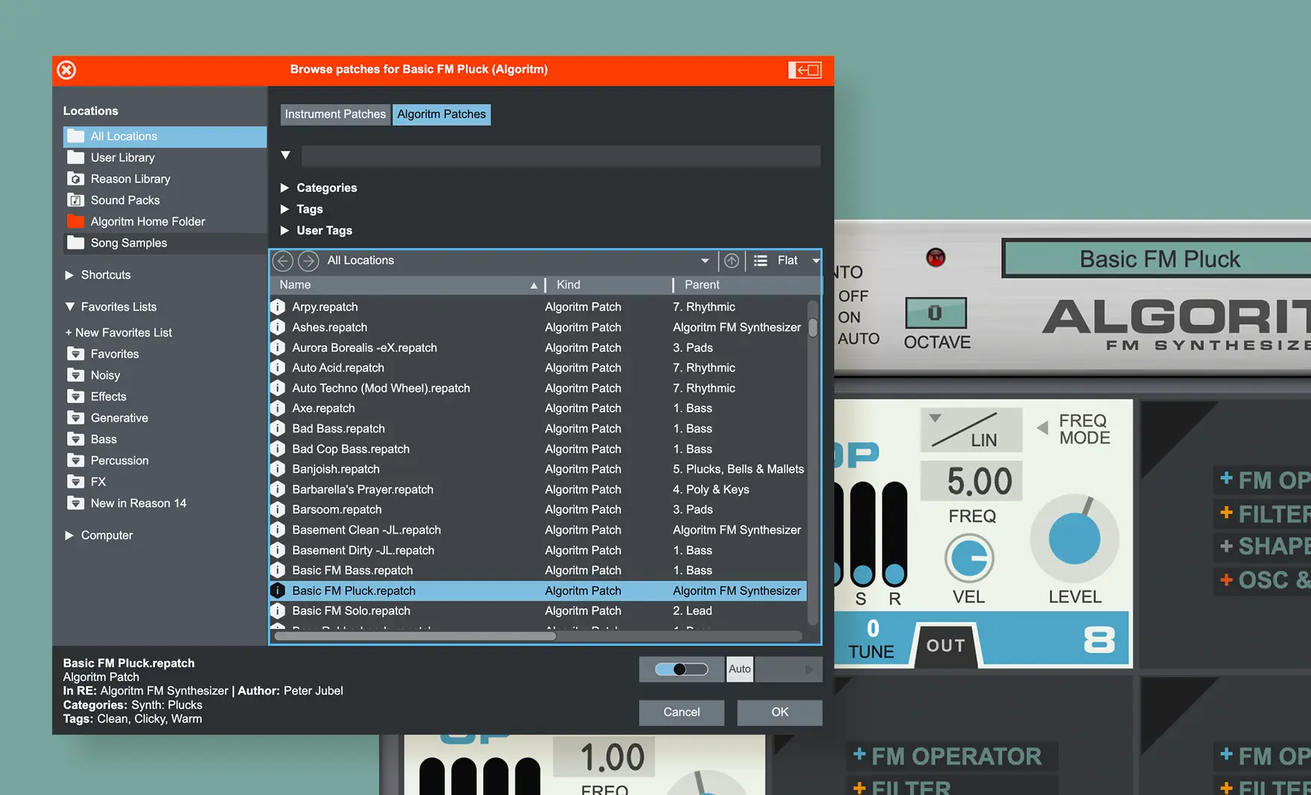Click the audition play arrow button
This screenshot has width=1311, height=795.
point(808,669)
